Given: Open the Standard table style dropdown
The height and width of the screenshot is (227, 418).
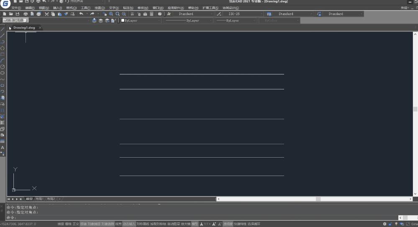Looking at the screenshot, I should (x=293, y=14).
